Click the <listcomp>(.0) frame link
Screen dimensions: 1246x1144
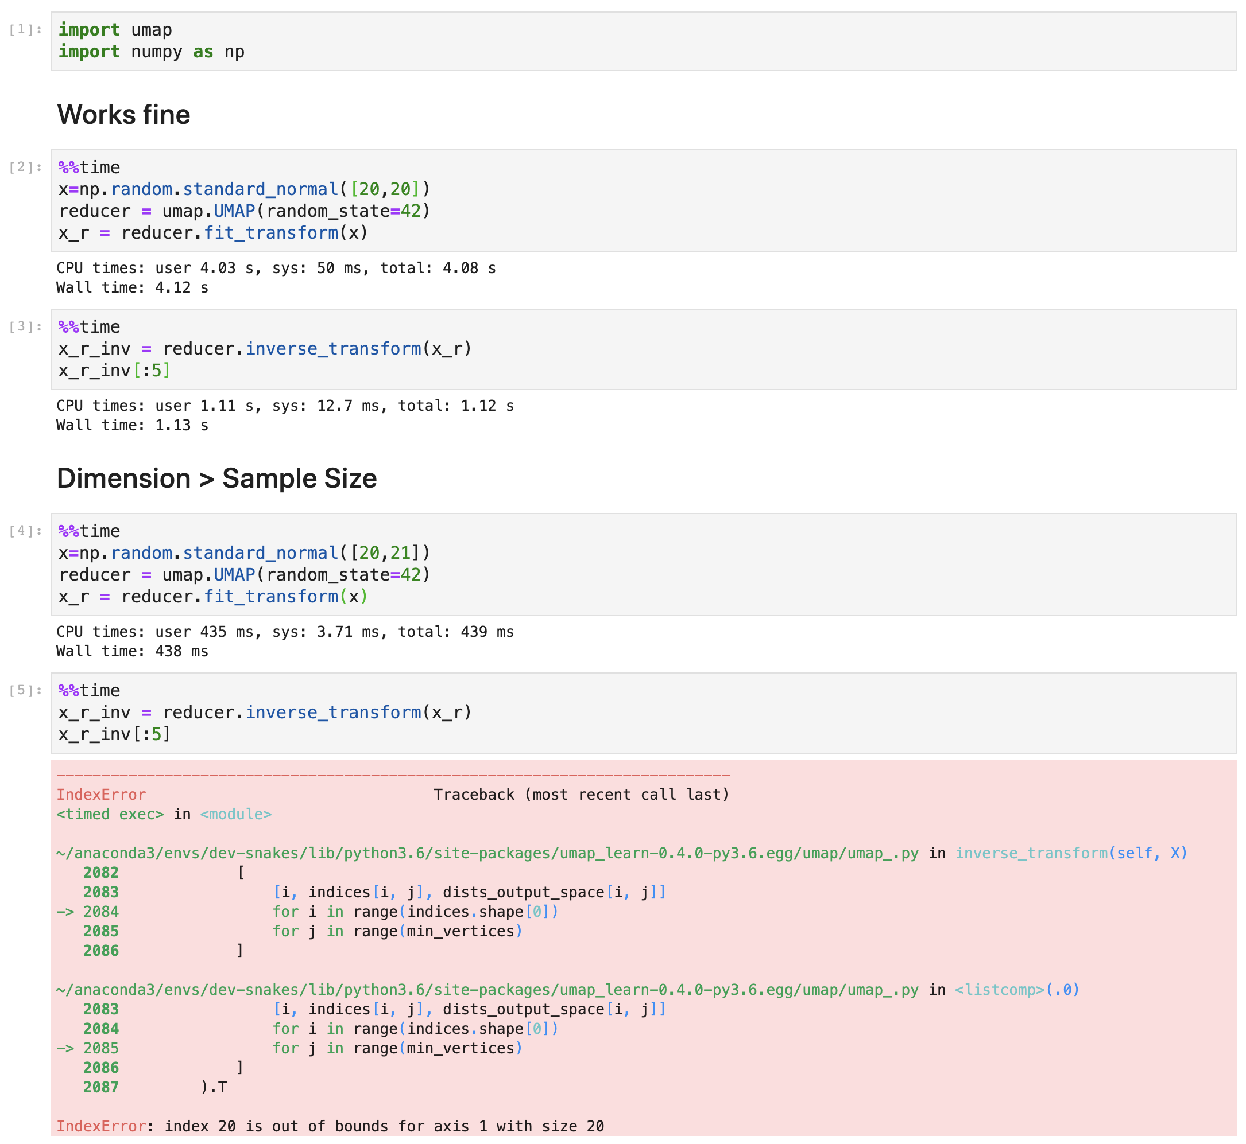[x=1015, y=989]
